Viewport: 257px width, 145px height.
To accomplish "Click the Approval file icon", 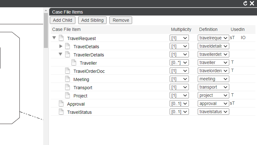I will tap(61, 103).
